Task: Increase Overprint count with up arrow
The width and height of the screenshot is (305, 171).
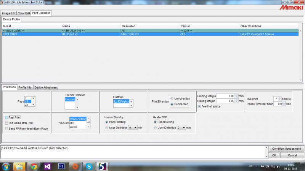Action: 280,98
